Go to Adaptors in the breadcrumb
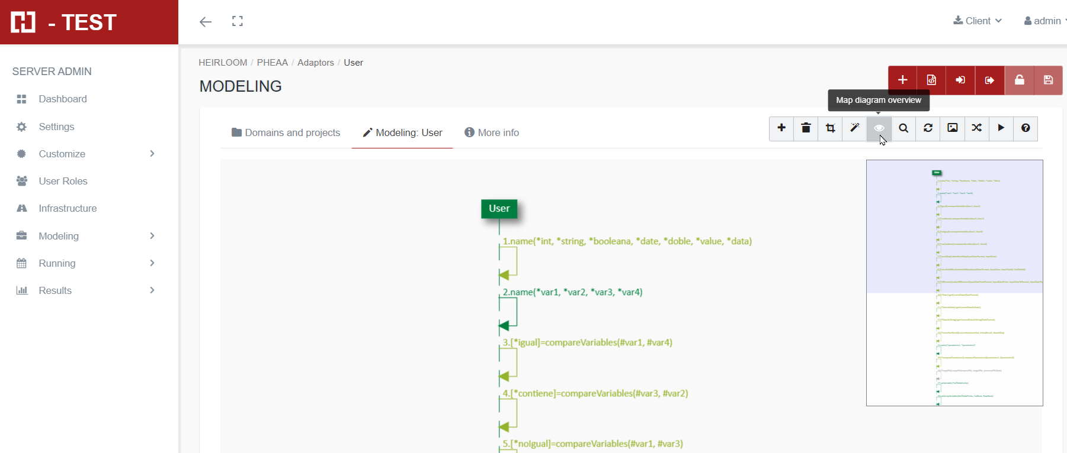The height and width of the screenshot is (453, 1067). pos(315,63)
